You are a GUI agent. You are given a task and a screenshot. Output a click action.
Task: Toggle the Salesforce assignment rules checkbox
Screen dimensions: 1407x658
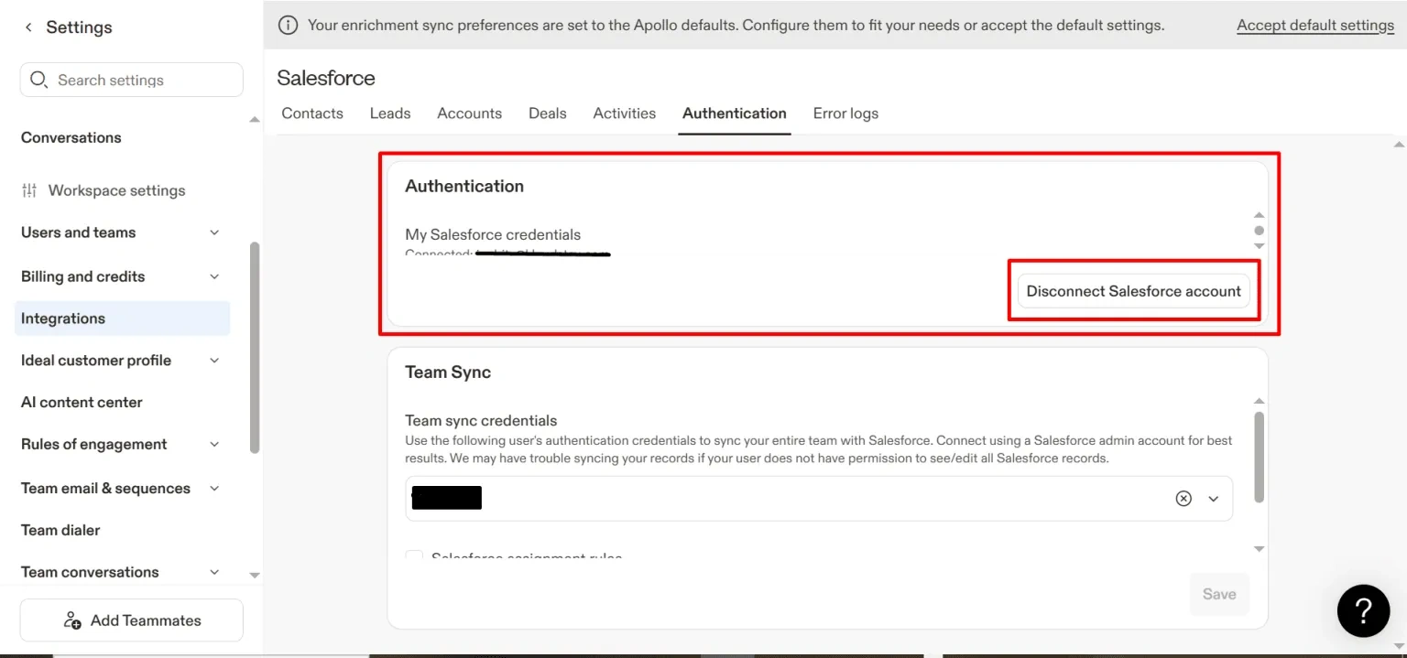tap(415, 556)
